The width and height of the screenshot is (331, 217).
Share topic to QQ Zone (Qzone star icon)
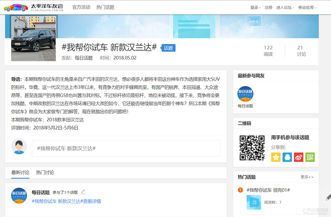tap(276, 157)
